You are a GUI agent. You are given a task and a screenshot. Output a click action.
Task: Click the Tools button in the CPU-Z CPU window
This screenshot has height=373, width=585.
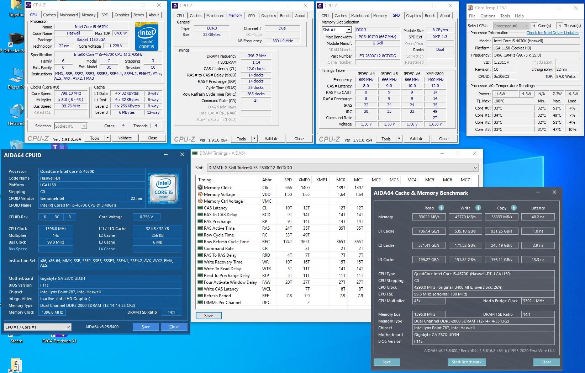(x=95, y=138)
